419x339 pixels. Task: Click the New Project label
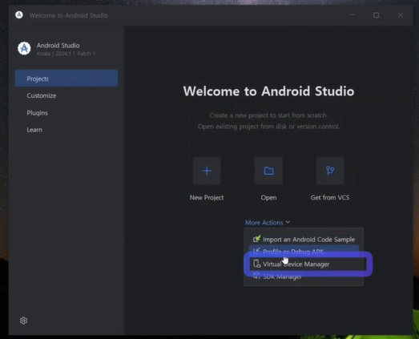207,198
